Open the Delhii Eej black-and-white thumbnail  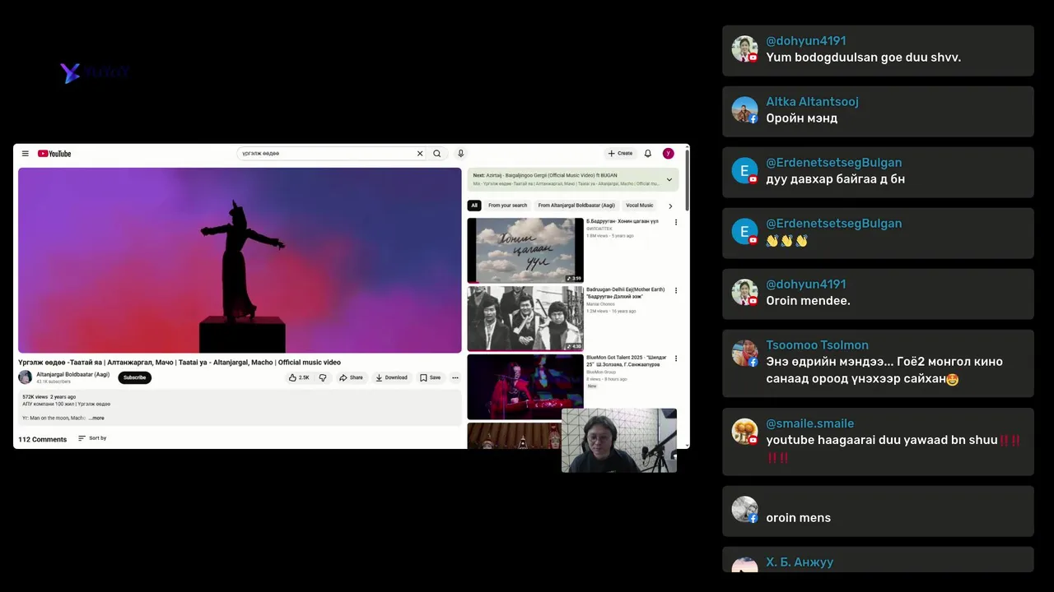pos(525,318)
